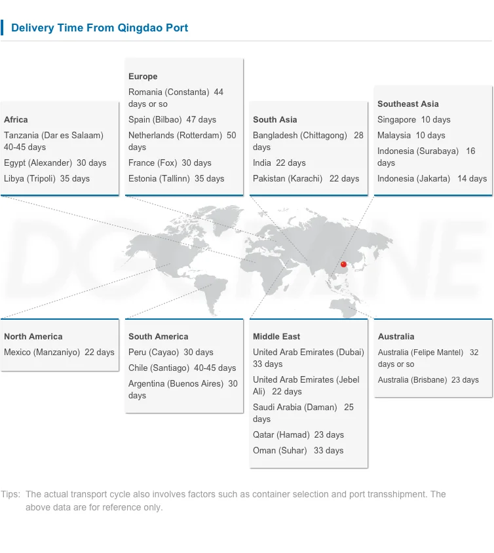Screen dimensions: 494x553
Task: Select the Delivery Time From Qingdao Port heading
Action: click(x=100, y=28)
